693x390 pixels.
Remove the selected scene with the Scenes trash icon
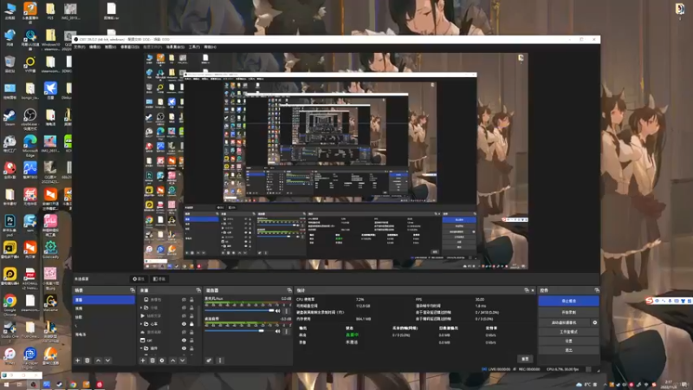(87, 361)
